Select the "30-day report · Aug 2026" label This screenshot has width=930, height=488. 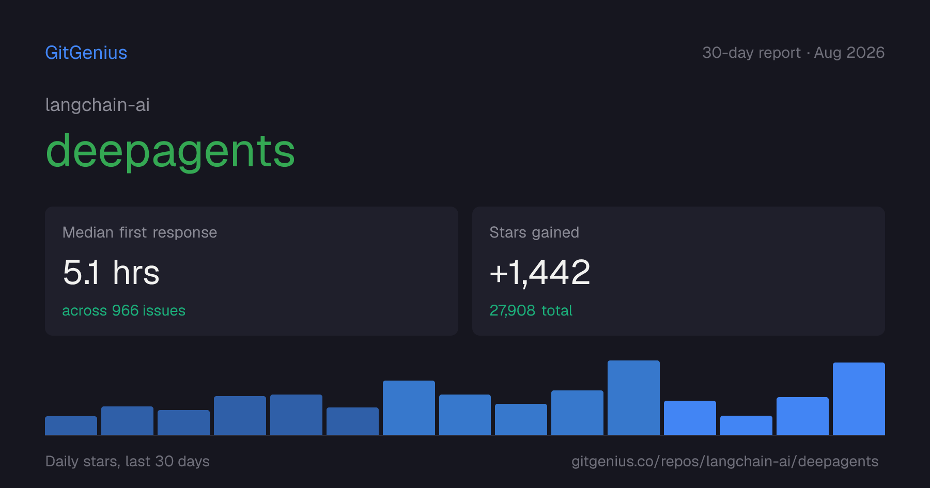[x=793, y=53]
